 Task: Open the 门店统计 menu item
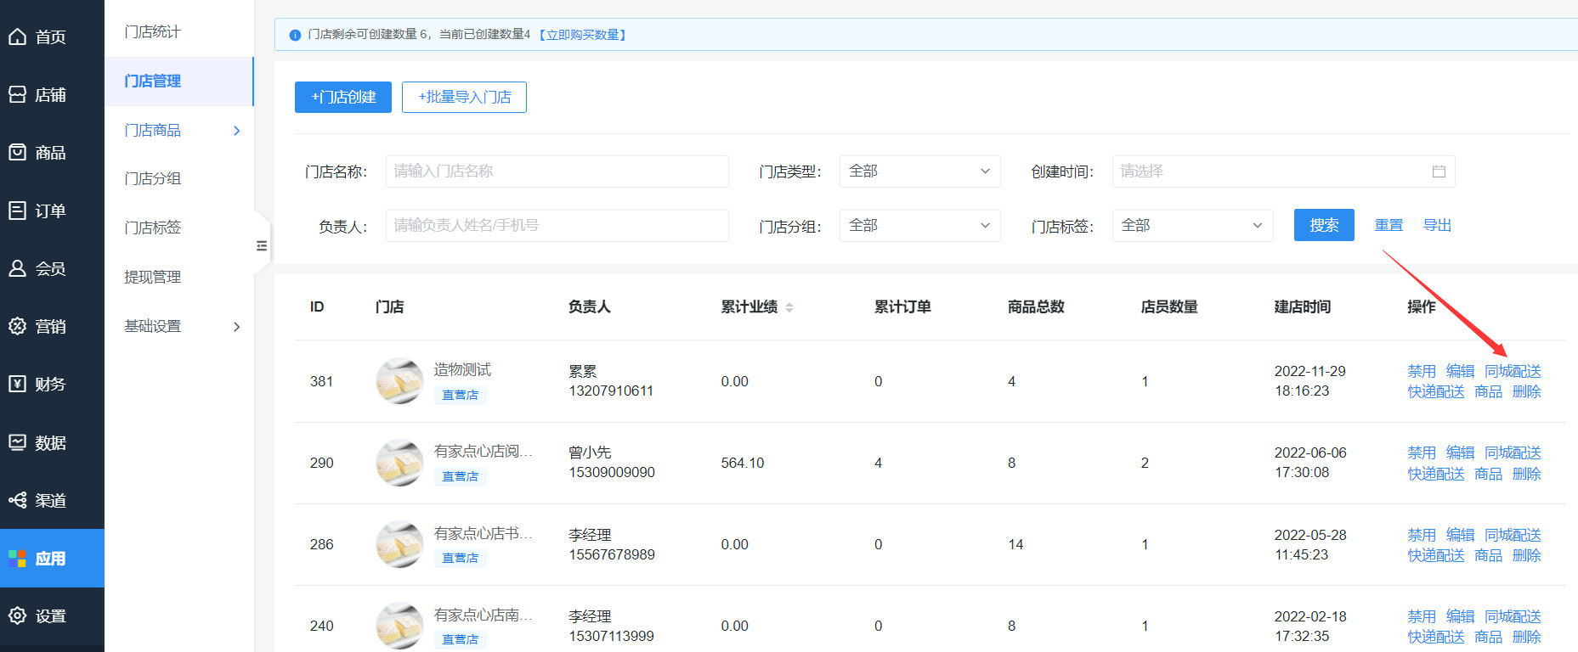[153, 32]
